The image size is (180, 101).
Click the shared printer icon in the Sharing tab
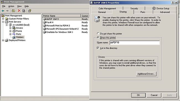tap(97, 19)
